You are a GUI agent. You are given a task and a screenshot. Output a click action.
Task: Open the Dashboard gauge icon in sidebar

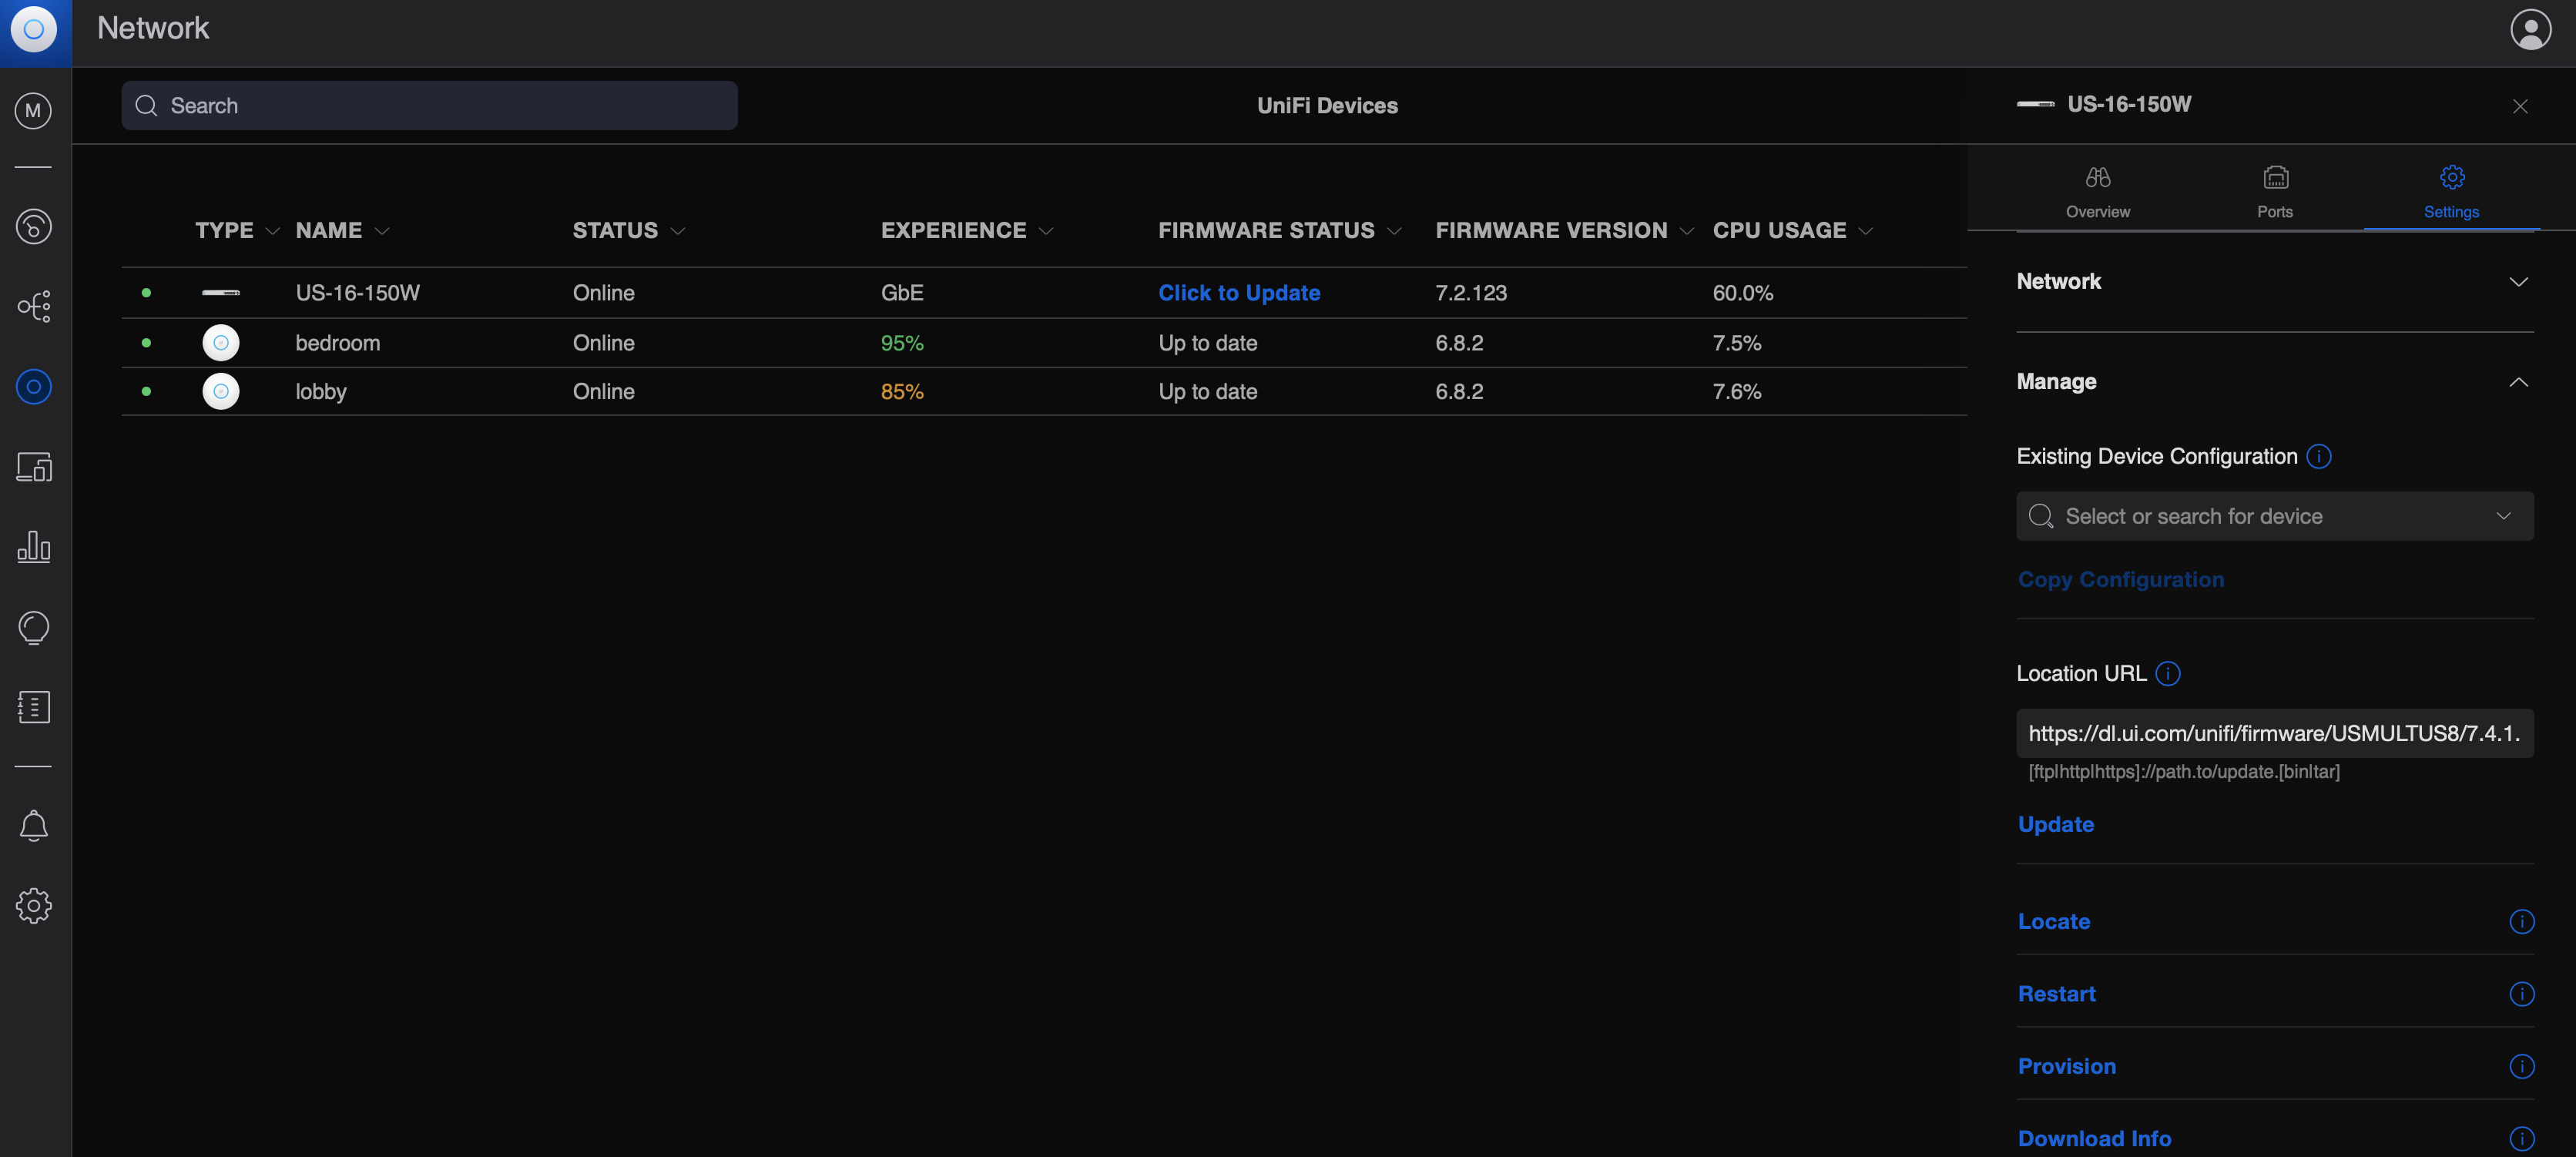(34, 227)
